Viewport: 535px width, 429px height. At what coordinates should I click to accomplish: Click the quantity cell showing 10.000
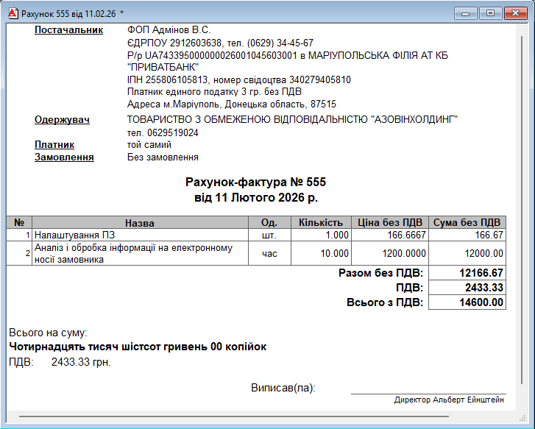coord(320,253)
